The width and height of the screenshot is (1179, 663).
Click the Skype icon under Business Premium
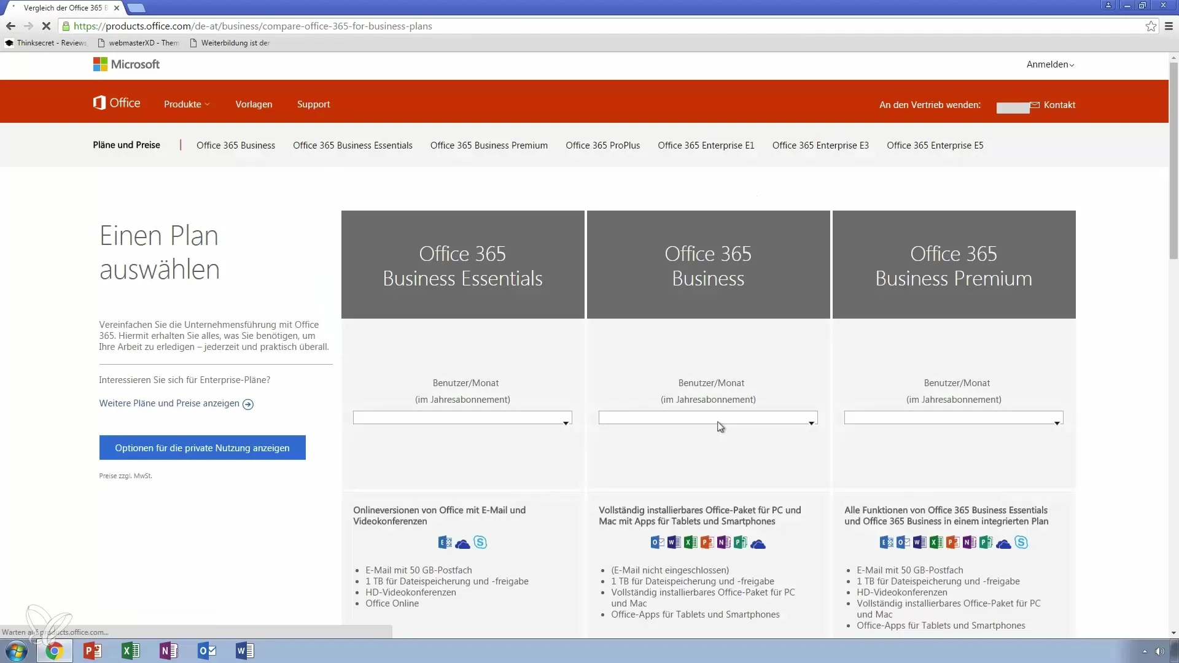click(x=1021, y=543)
